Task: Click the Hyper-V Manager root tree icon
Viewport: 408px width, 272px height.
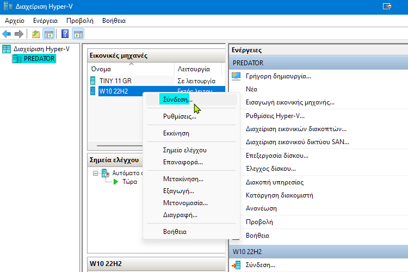Action: click(7, 49)
